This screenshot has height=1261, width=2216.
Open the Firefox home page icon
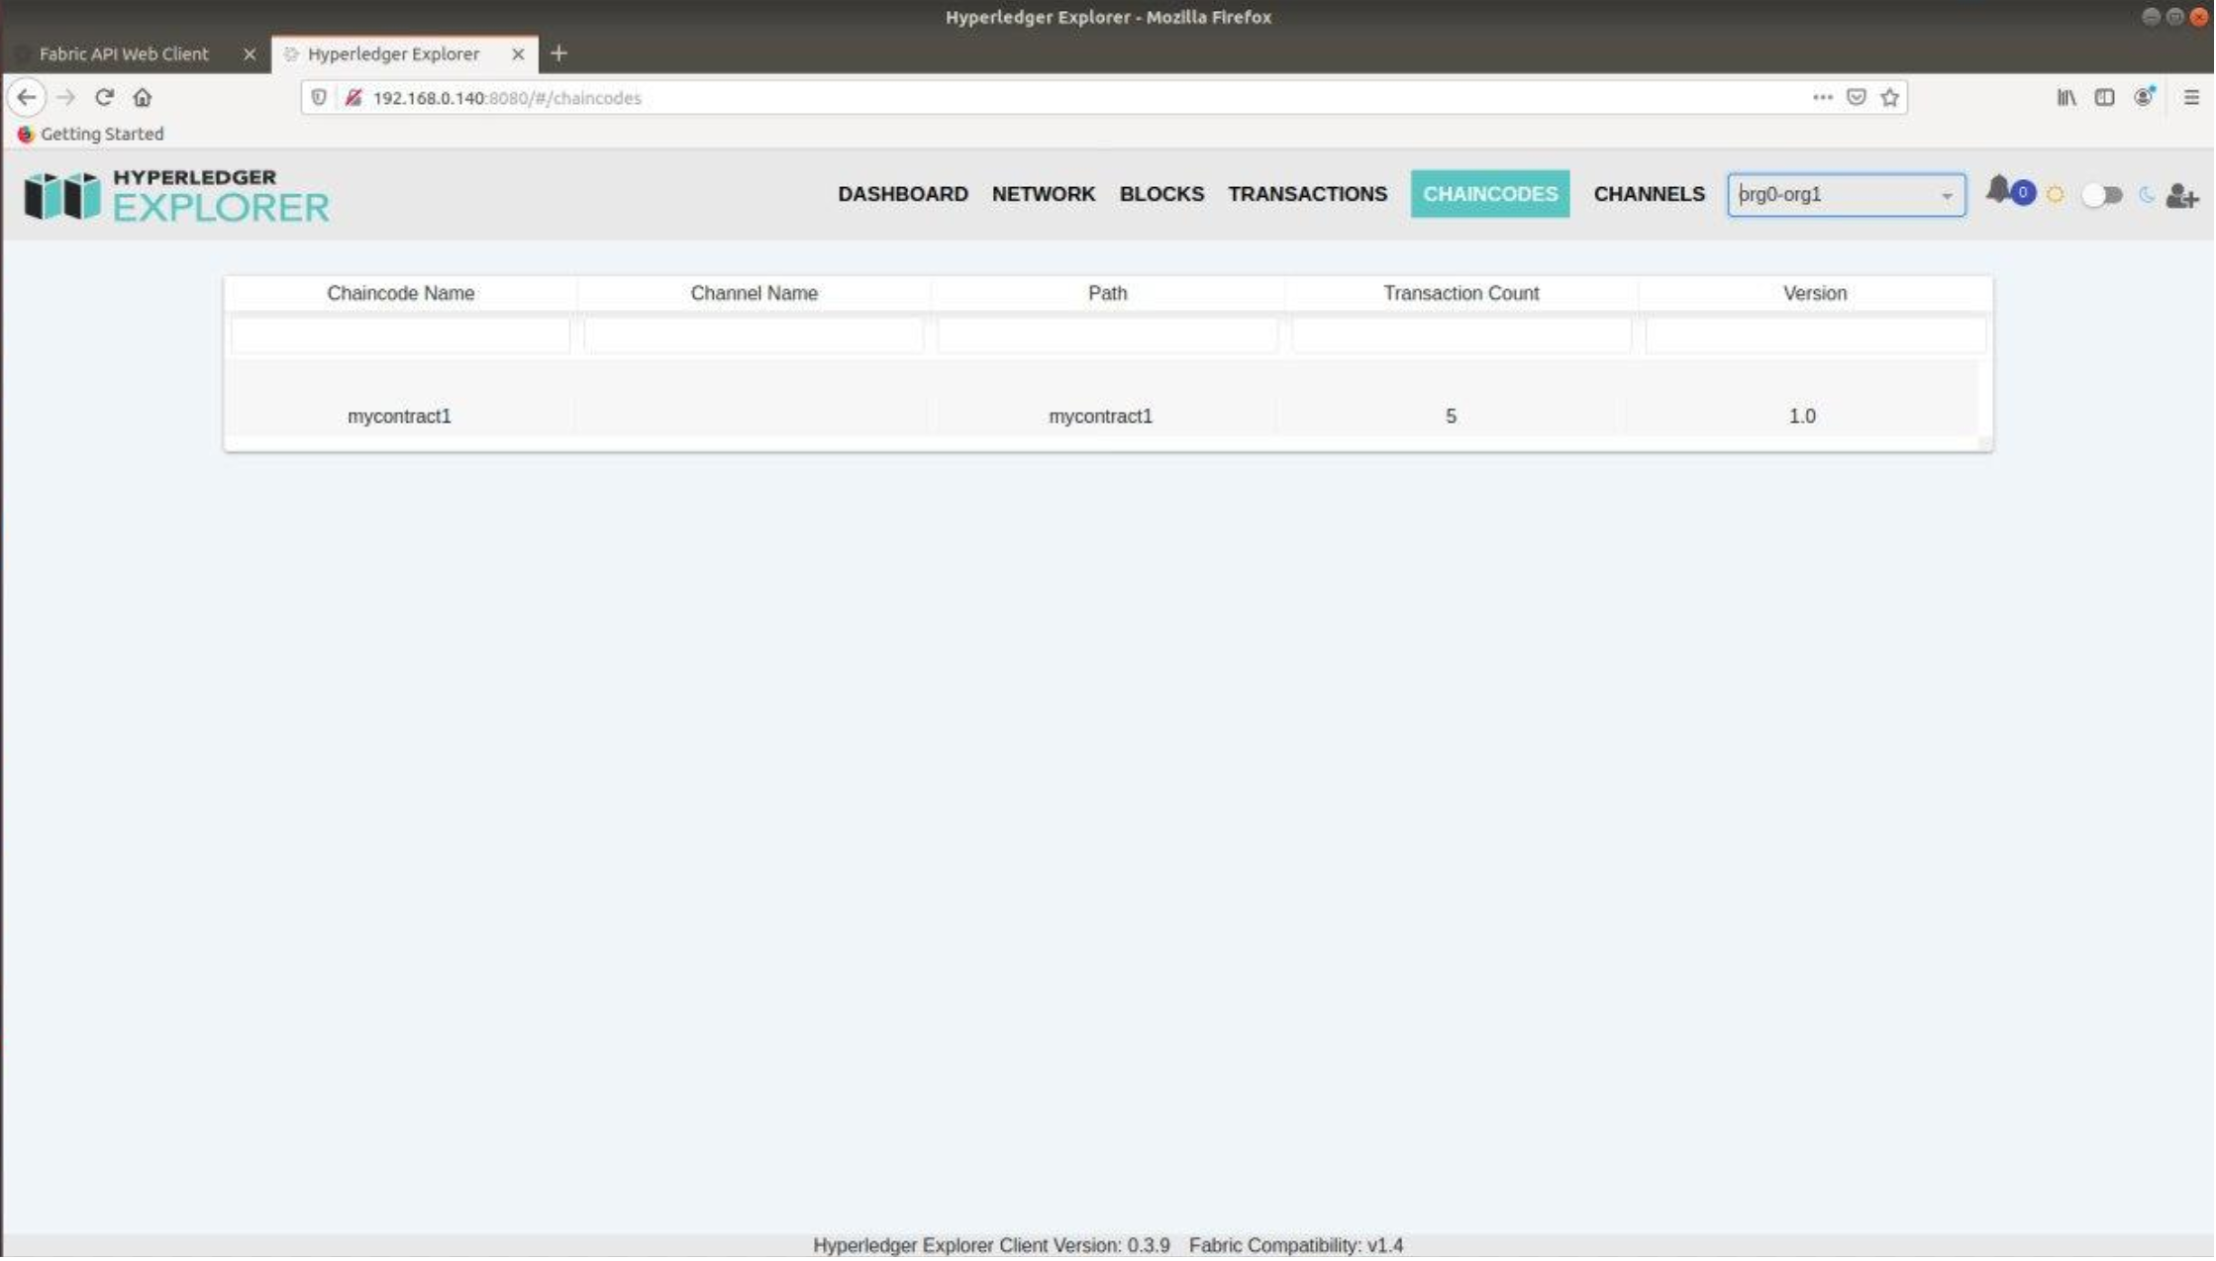[143, 98]
